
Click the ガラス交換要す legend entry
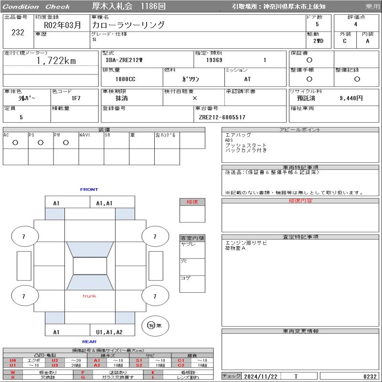coord(118,377)
